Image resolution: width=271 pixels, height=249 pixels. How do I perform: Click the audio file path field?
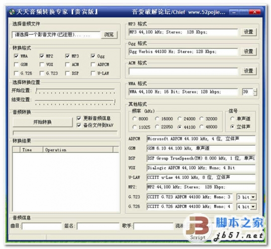click(x=56, y=35)
